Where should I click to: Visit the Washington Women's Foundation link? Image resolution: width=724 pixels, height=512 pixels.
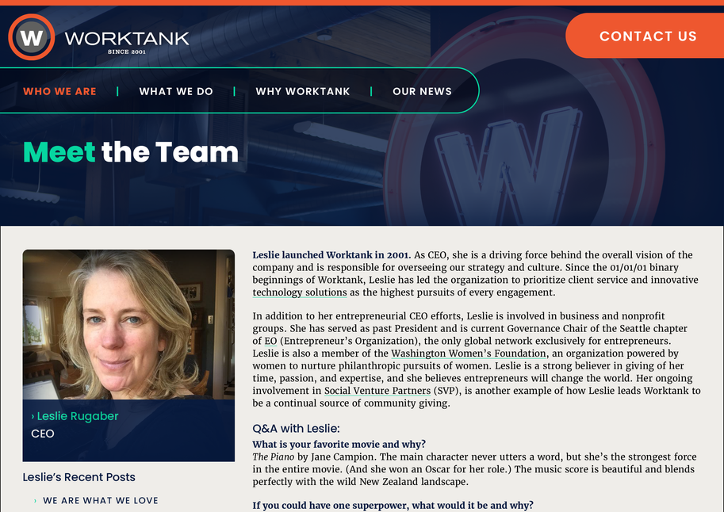point(469,353)
